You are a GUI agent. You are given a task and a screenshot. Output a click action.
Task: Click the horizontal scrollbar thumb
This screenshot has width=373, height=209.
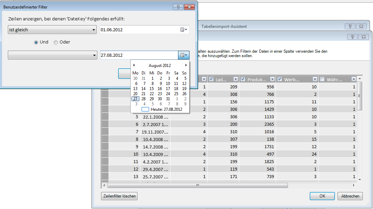point(198,185)
